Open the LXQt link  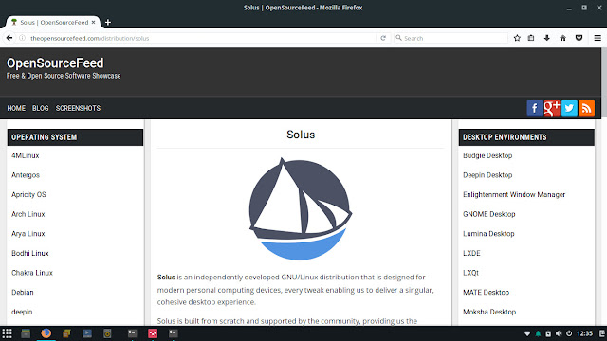tap(470, 273)
